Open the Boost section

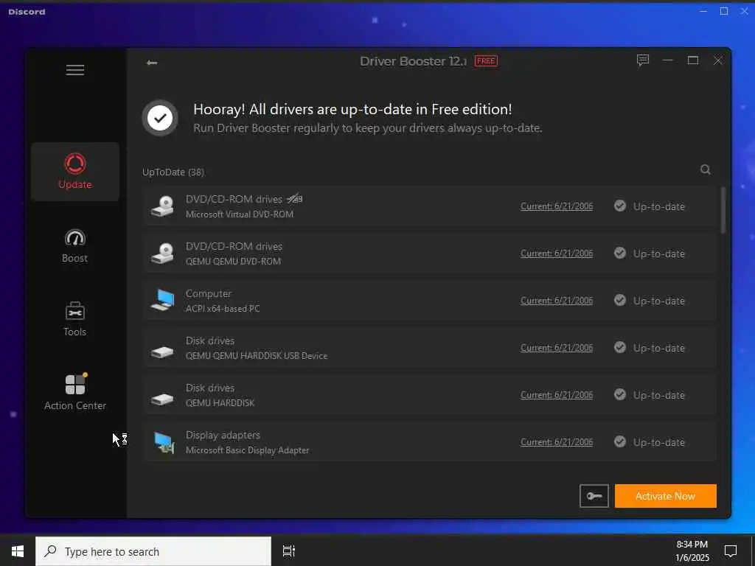[x=75, y=245]
